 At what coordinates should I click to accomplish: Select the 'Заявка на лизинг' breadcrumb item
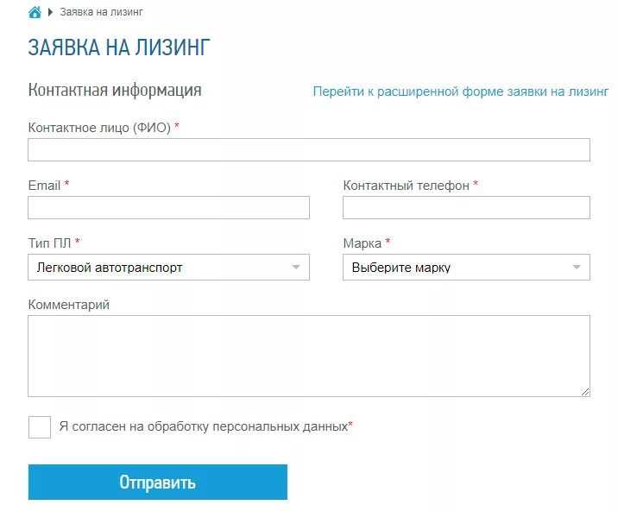[x=101, y=12]
